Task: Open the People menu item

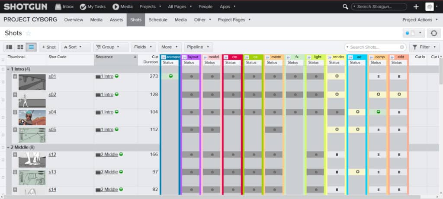Action: point(205,7)
